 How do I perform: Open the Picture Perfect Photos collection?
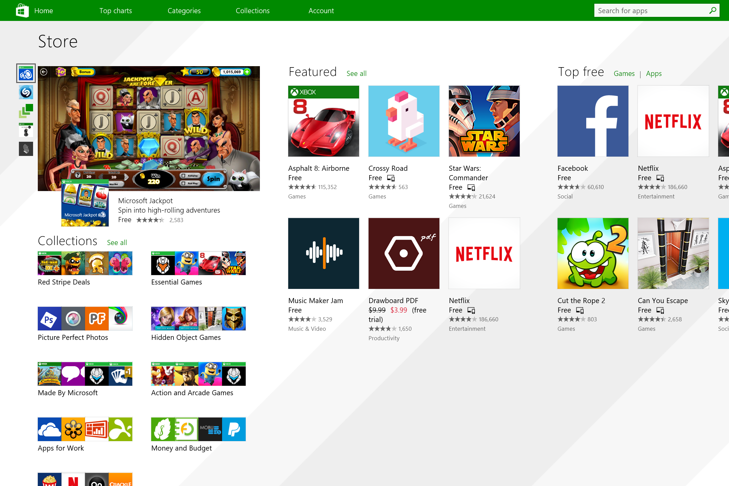tap(85, 324)
